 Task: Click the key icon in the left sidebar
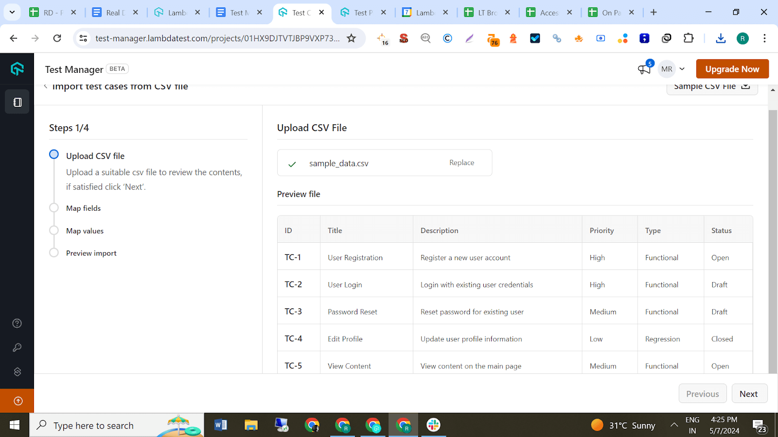click(17, 348)
